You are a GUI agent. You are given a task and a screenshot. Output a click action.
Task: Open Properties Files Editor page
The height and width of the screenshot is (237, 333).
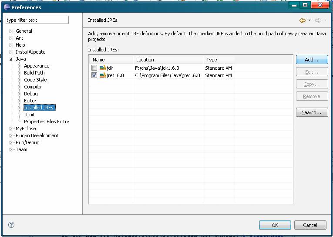coord(47,122)
